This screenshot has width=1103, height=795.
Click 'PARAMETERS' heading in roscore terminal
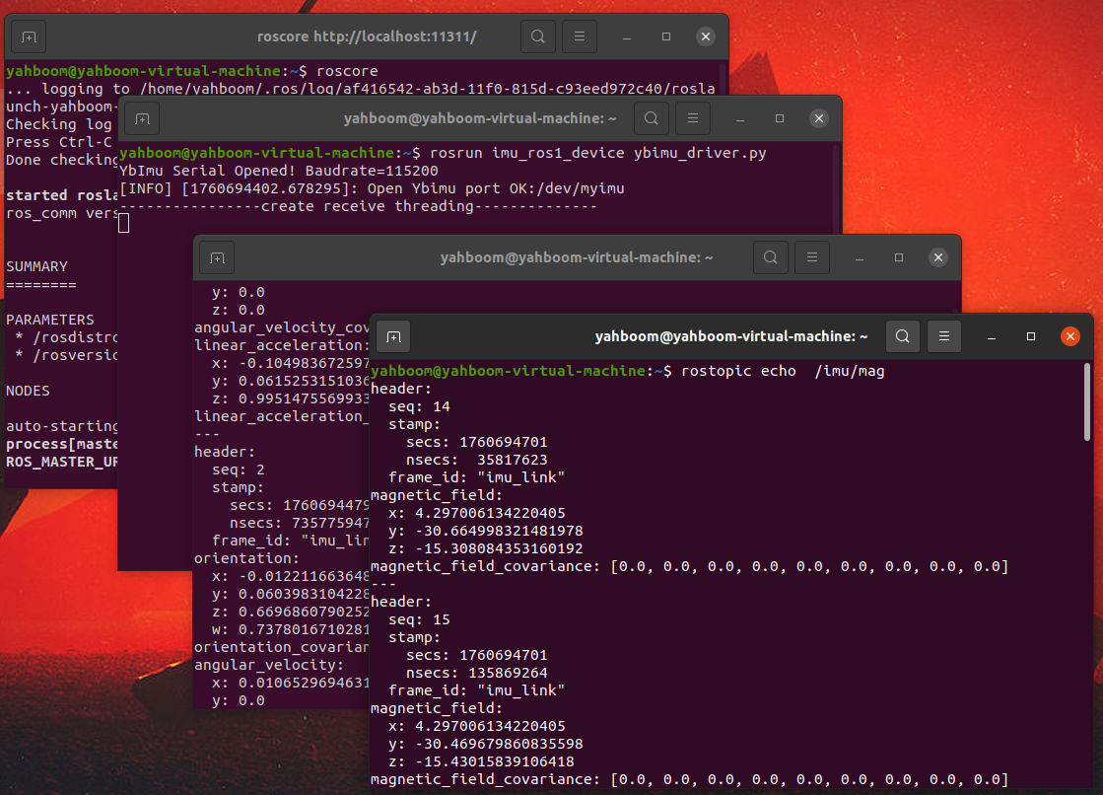50,320
